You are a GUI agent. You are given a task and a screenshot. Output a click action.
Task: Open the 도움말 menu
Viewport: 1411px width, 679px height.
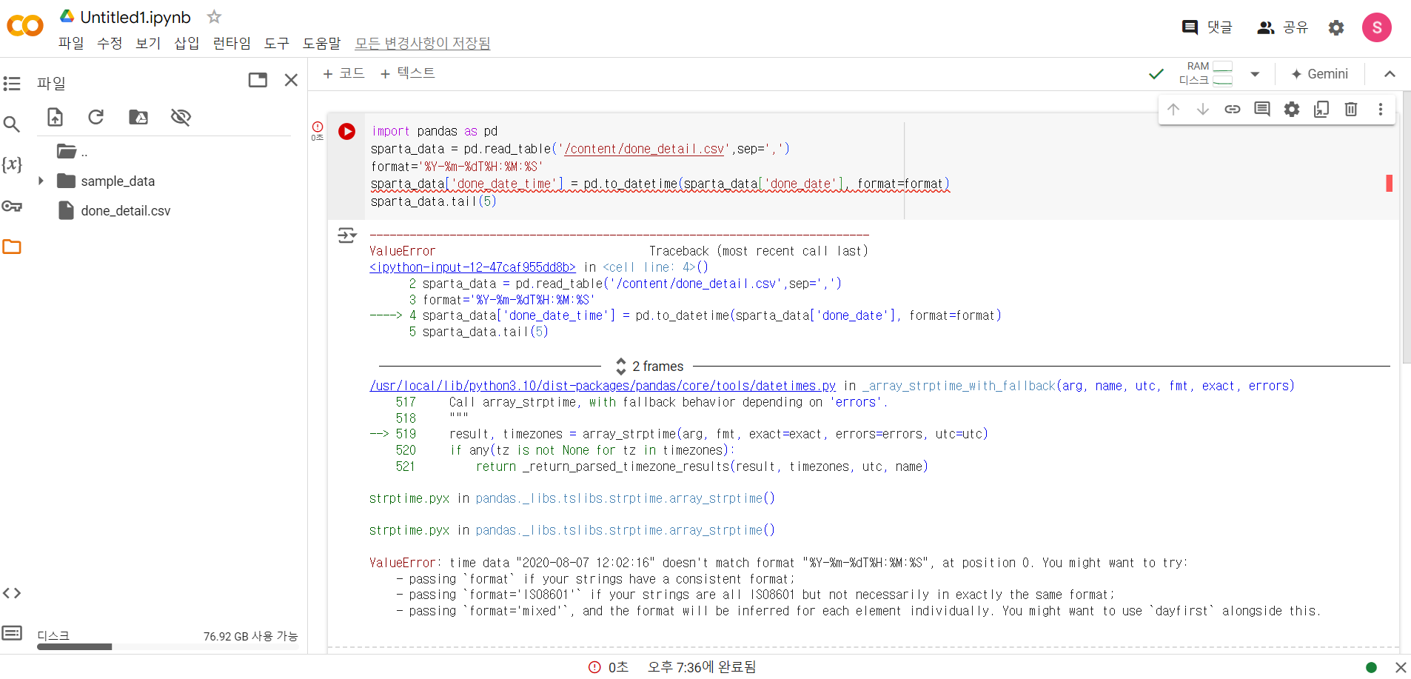pos(322,43)
